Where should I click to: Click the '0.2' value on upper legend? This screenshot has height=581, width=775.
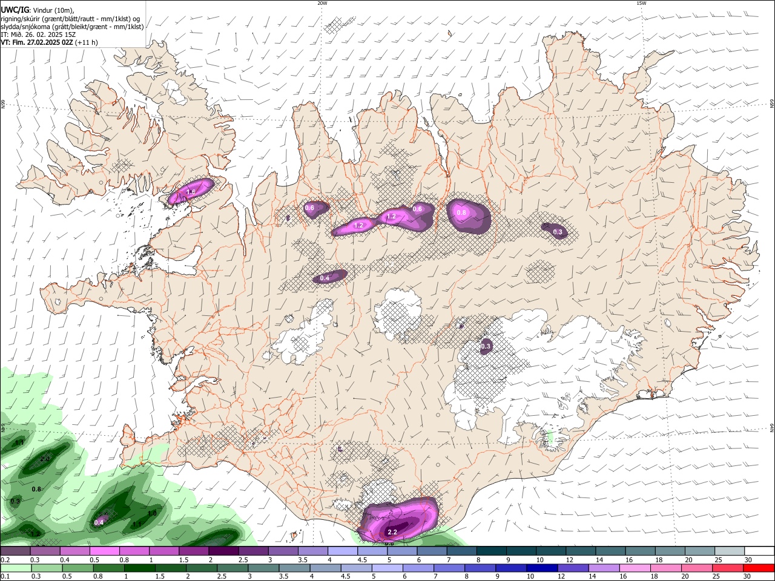point(5,560)
